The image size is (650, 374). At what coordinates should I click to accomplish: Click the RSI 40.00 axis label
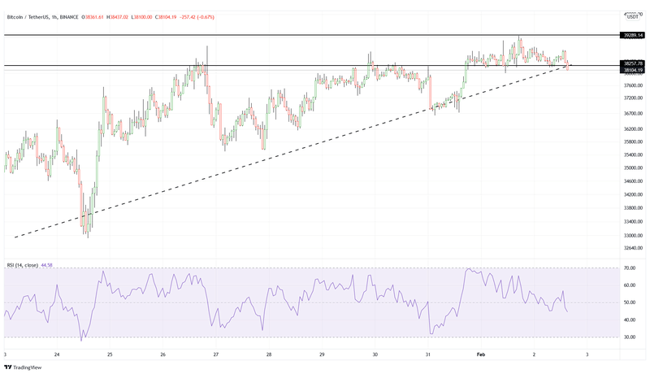click(630, 320)
